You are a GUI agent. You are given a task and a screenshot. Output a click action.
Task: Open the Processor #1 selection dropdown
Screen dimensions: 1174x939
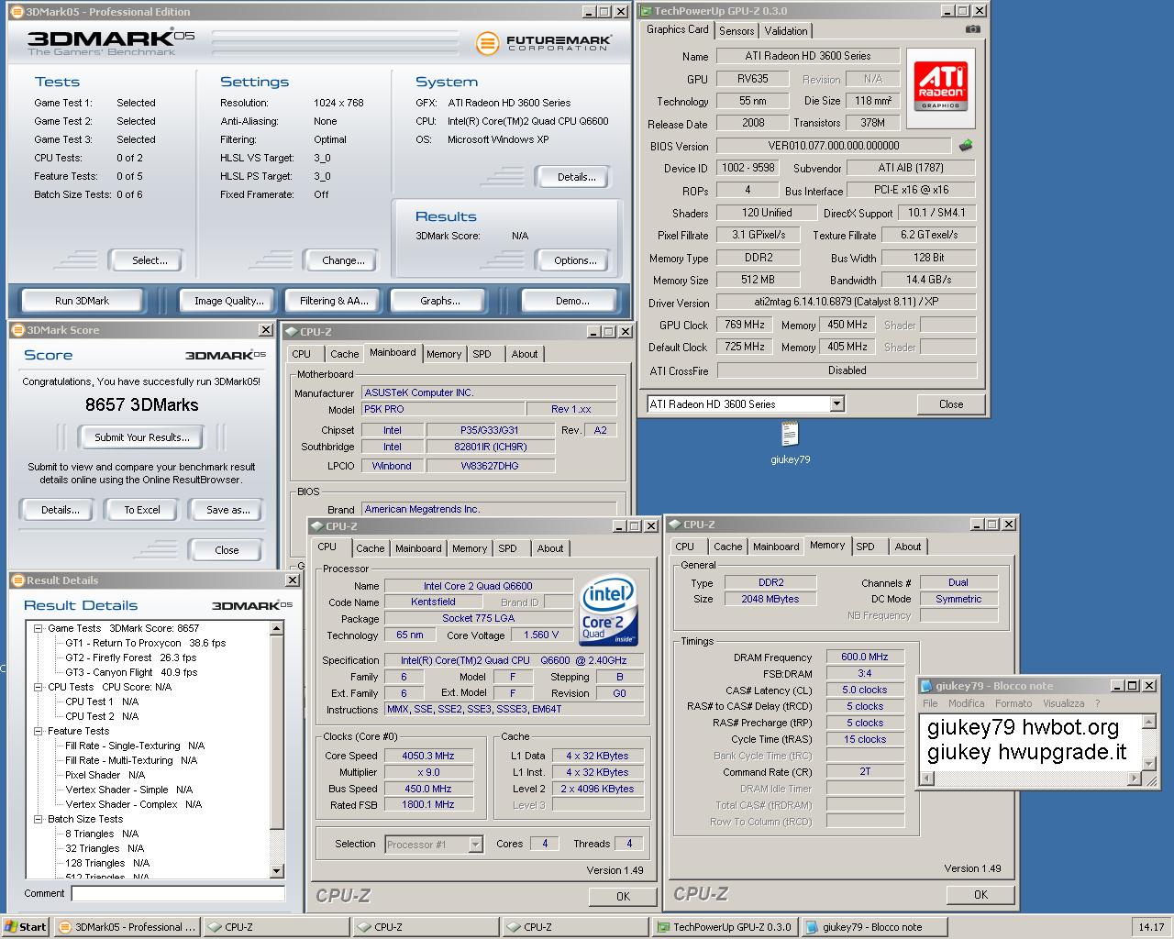pos(475,845)
